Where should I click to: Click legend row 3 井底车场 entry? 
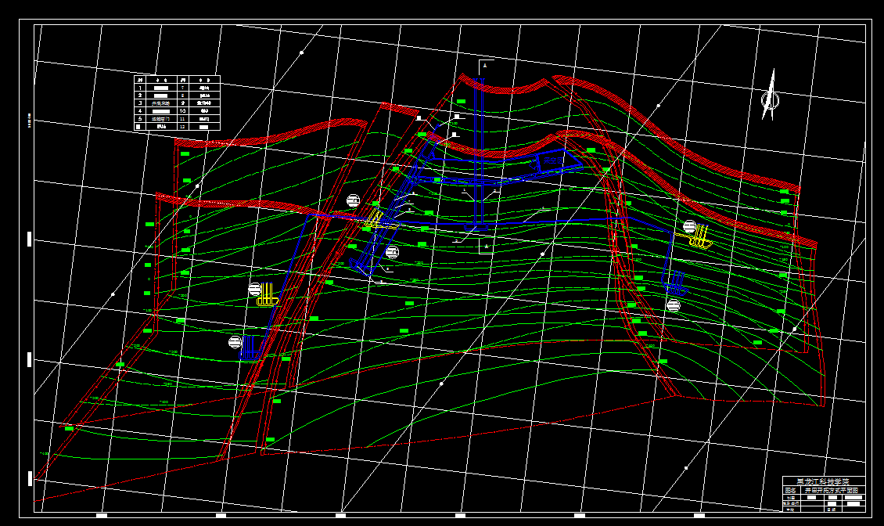[160, 103]
